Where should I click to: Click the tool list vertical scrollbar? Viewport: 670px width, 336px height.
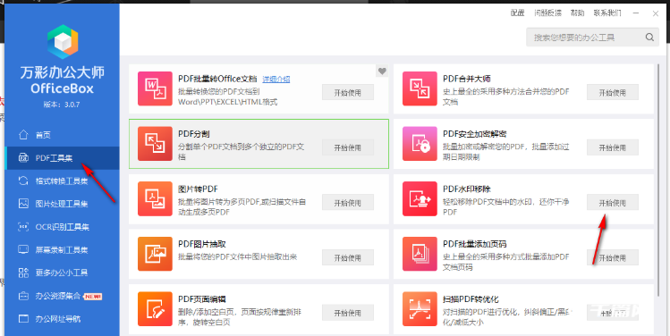coord(658,180)
